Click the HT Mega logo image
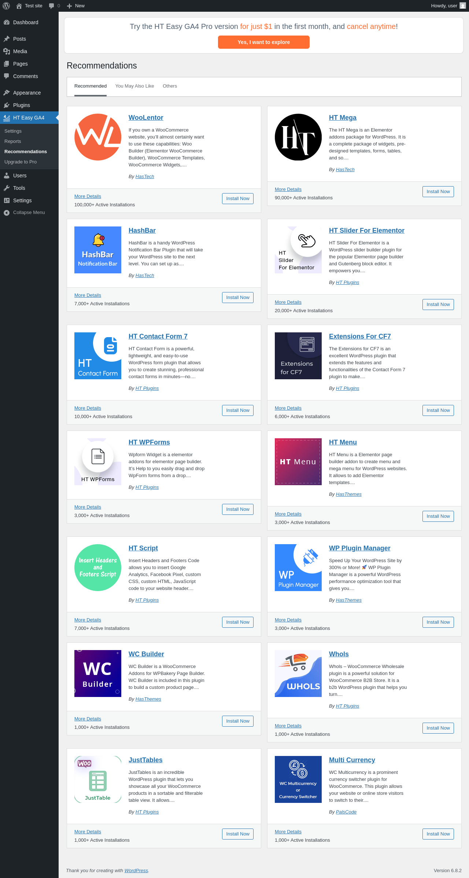 point(298,137)
